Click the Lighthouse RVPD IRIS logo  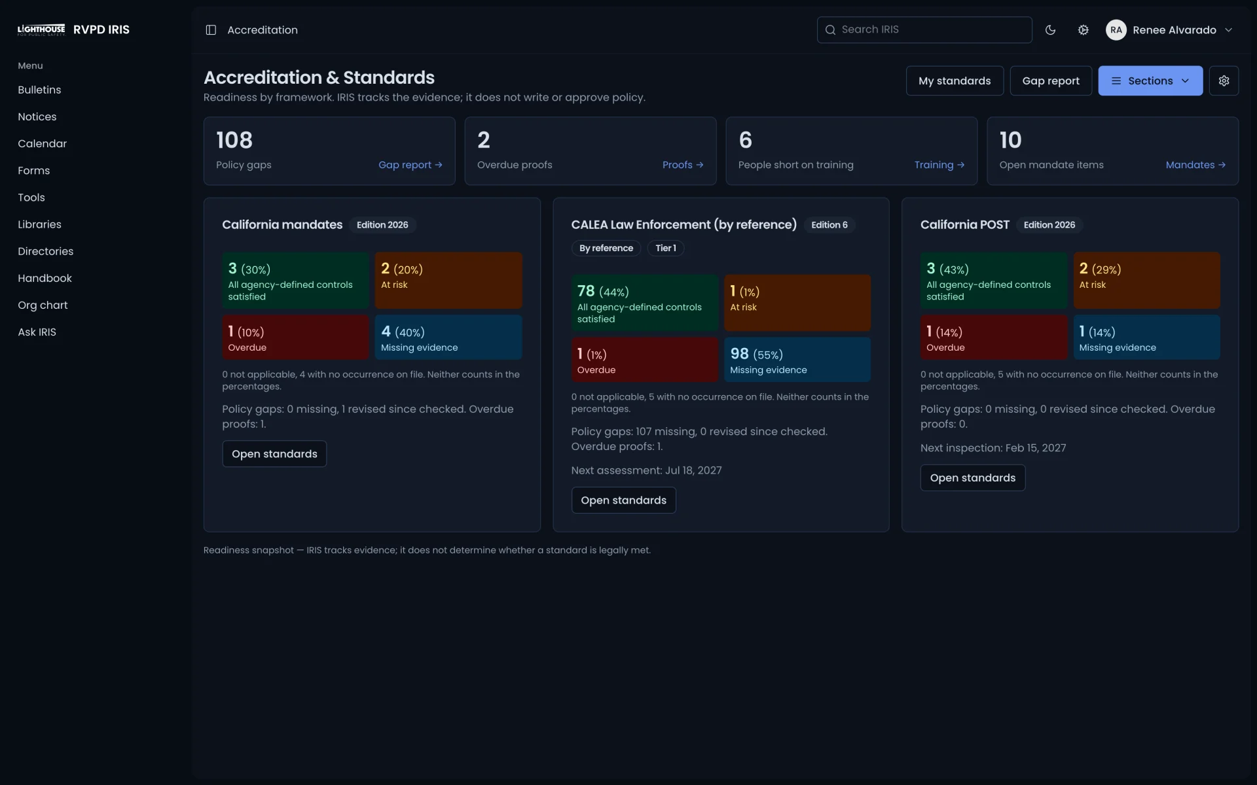pos(73,29)
